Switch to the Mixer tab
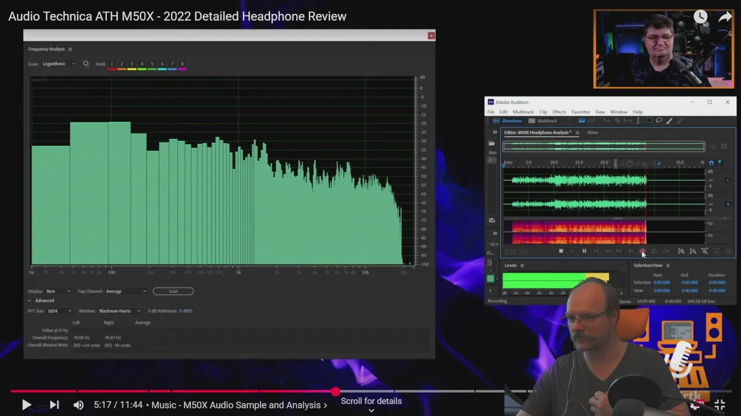Screen dimensions: 741x416 pos(593,132)
